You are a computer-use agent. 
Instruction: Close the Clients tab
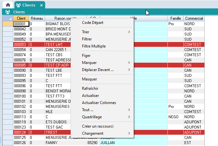pos(41,5)
